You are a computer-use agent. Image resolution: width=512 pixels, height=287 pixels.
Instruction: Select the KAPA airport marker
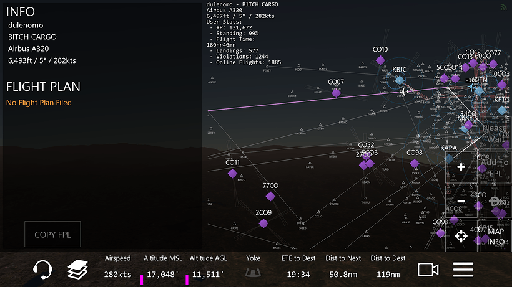pos(449,159)
